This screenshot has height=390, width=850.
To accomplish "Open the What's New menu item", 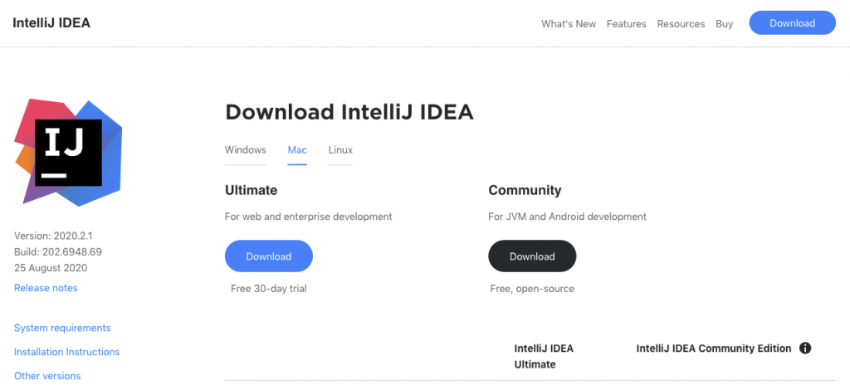I will (x=568, y=24).
